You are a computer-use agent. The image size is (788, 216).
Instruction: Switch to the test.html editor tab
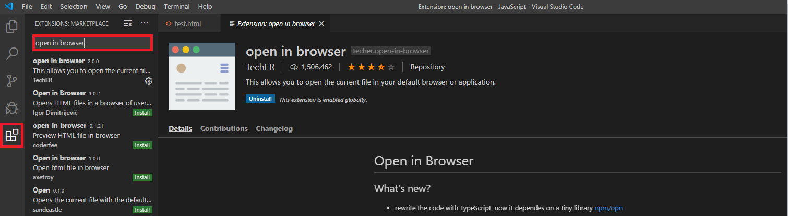coord(189,23)
